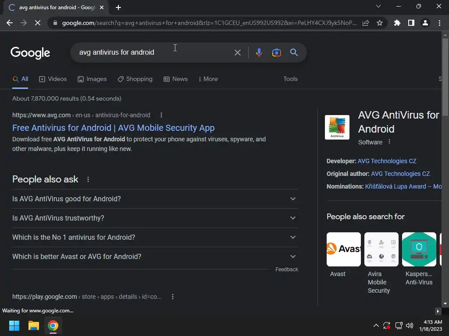Open the Chrome profile menu
Viewport: 449px width, 336px height.
[425, 23]
